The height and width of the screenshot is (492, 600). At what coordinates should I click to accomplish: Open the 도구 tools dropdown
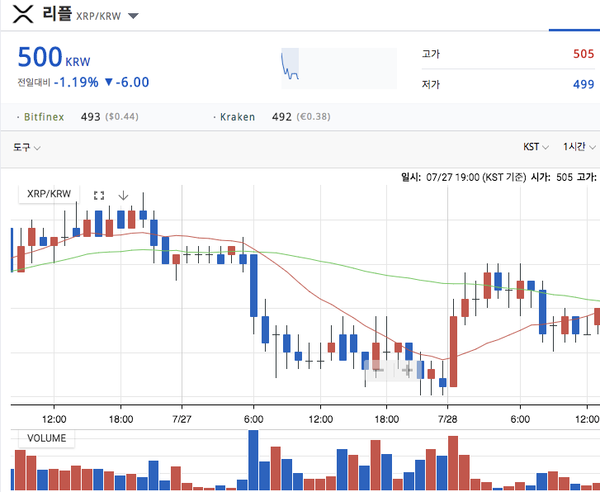[26, 148]
